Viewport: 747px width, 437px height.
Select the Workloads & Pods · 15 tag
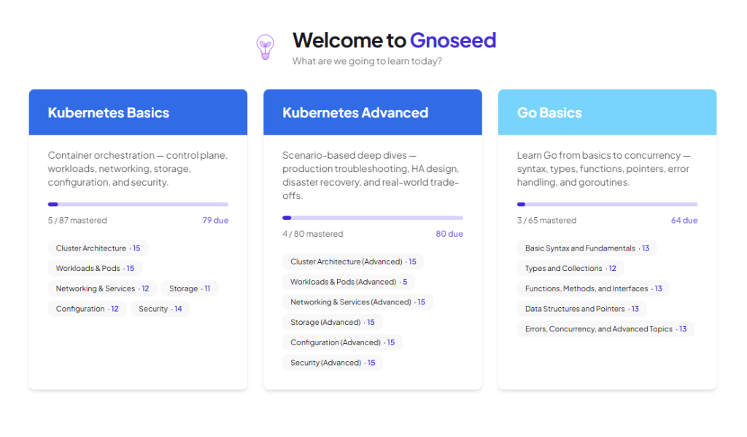point(95,268)
